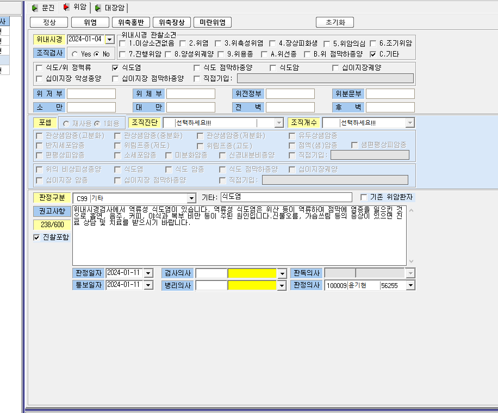Expand the 검사의사 dropdown arrow

[282, 273]
